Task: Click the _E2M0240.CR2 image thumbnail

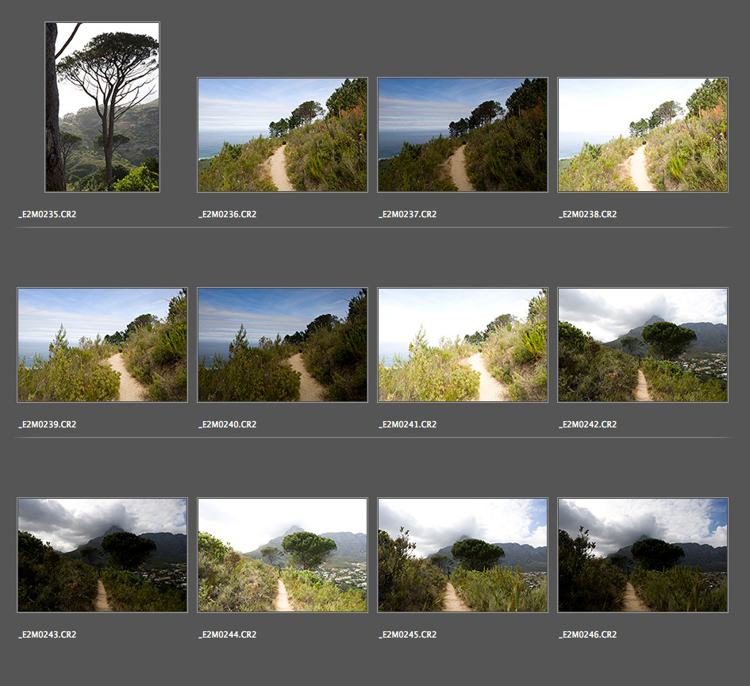Action: click(x=283, y=345)
